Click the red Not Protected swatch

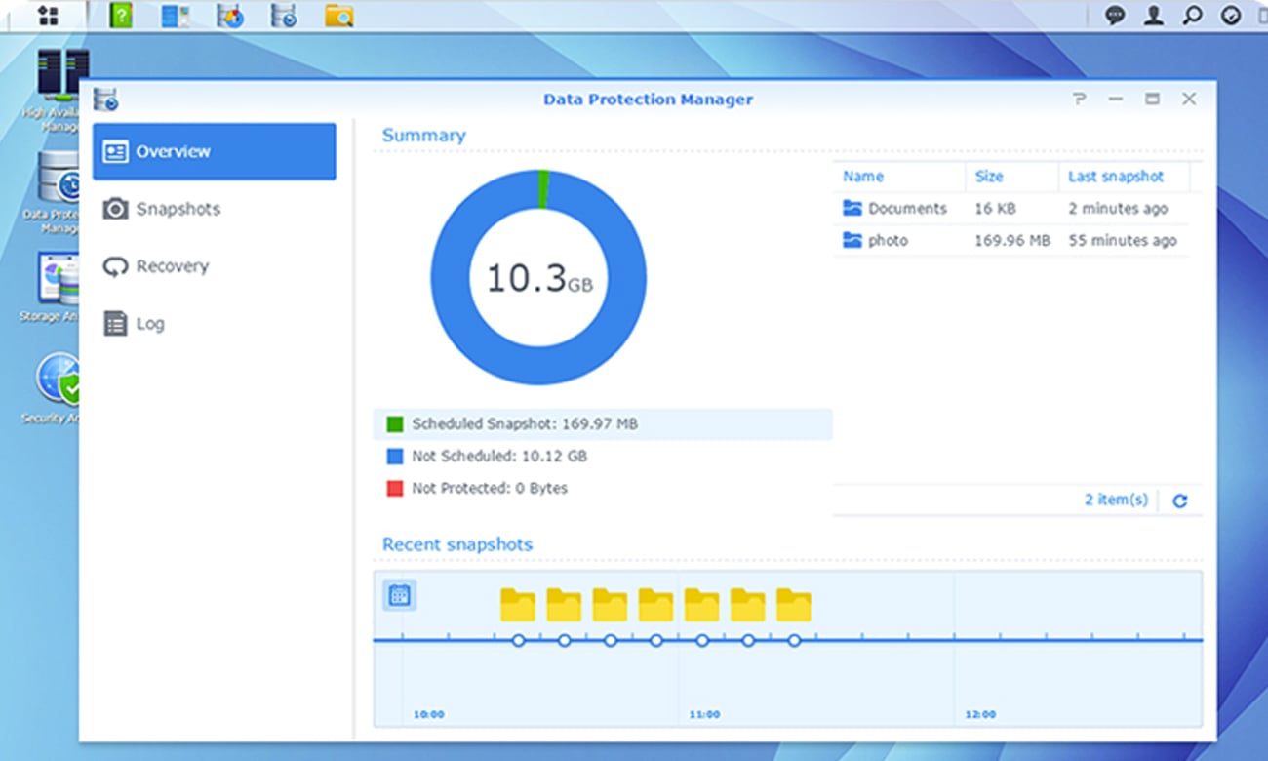tap(394, 488)
